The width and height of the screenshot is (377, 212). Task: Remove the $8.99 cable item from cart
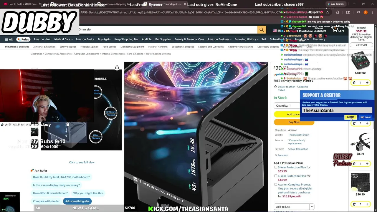[354, 164]
